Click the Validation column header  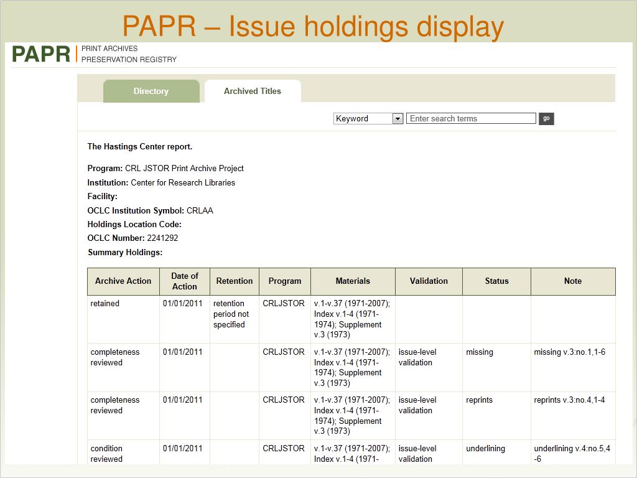click(429, 281)
